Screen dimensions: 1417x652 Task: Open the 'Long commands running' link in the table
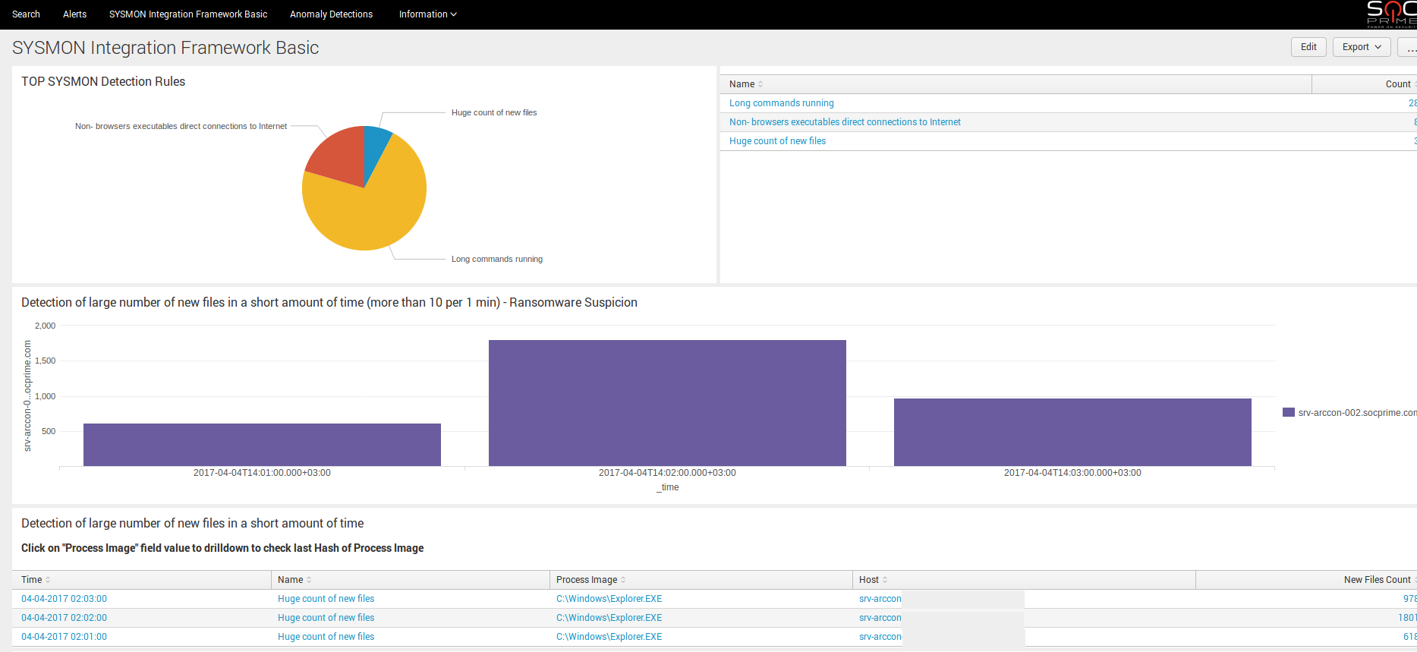click(x=781, y=103)
